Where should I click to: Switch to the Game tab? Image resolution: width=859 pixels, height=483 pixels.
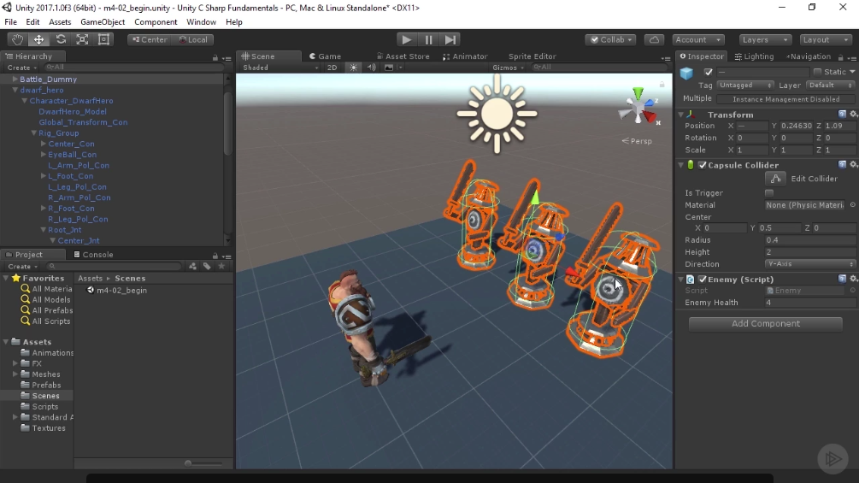(326, 56)
